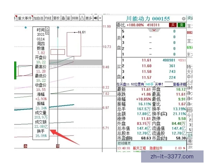Click buy order volume 408981
207x166 pixels.
[169, 60]
